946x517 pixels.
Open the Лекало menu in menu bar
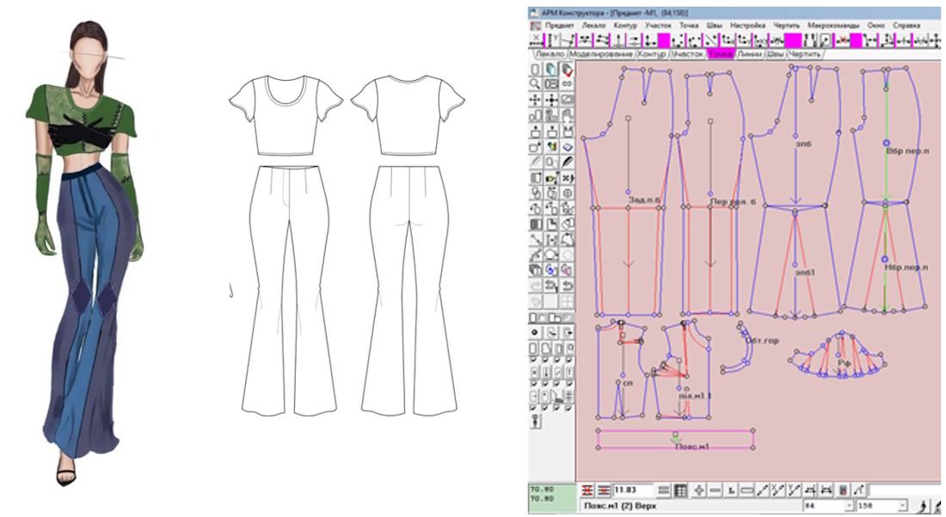pyautogui.click(x=593, y=26)
